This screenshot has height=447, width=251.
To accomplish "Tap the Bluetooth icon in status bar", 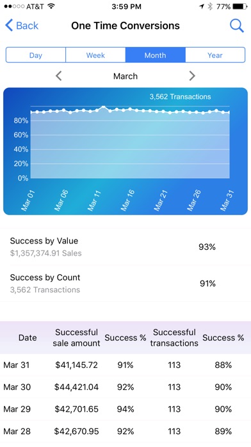I will 210,6.
